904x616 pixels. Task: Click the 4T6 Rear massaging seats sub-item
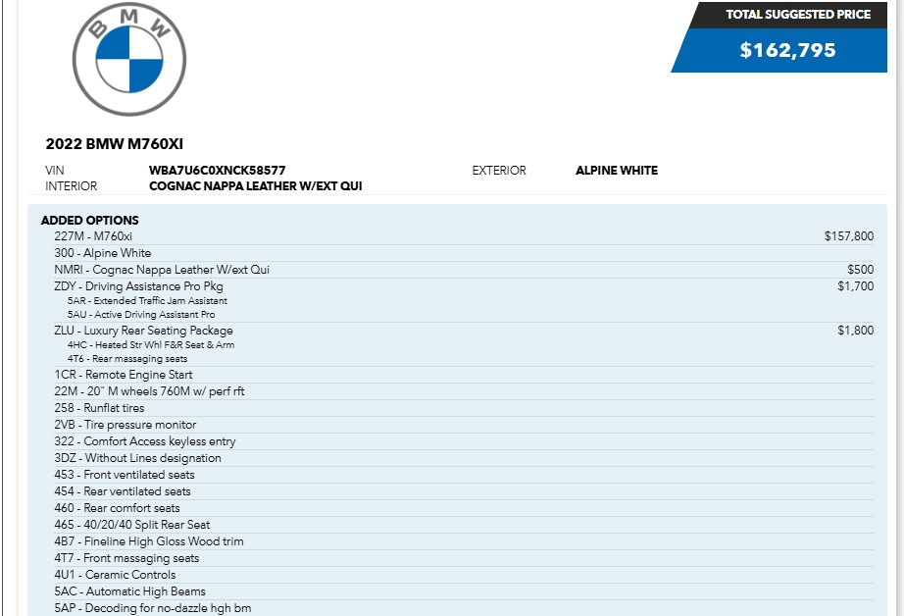coord(127,359)
